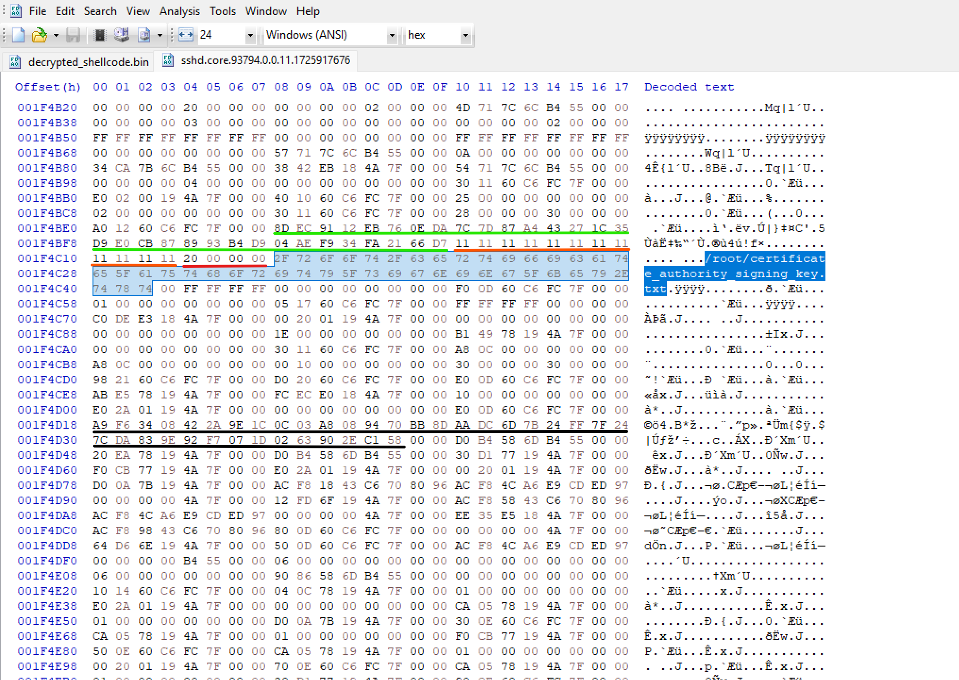This screenshot has height=680, width=959.
Task: Click offset label 001F4D18
Action: 47,425
